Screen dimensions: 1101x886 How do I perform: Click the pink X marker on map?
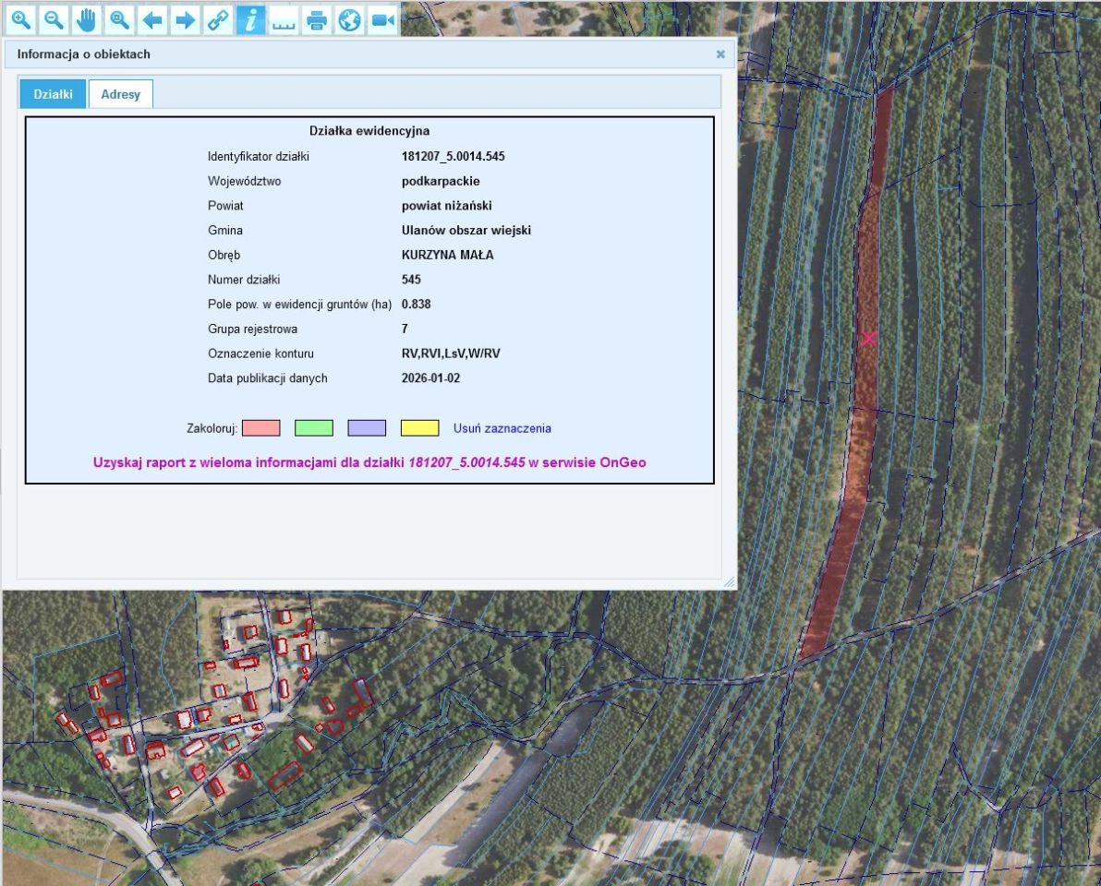(868, 338)
